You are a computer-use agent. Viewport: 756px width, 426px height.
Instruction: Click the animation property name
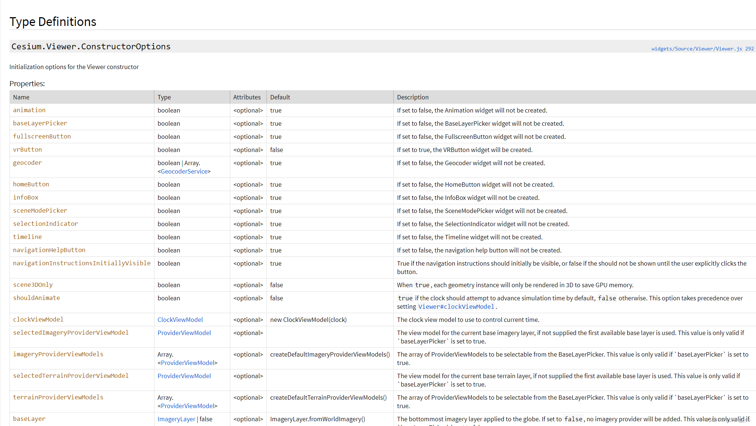pyautogui.click(x=29, y=110)
